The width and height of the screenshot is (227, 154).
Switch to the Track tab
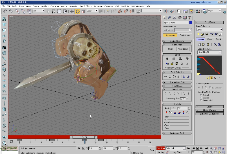coord(219,39)
